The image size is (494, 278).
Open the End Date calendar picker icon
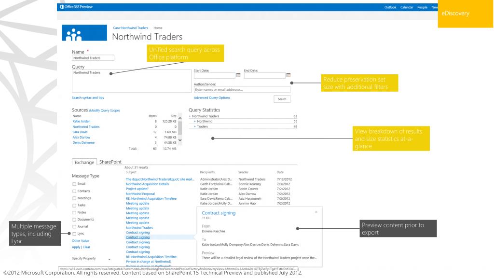pos(288,75)
